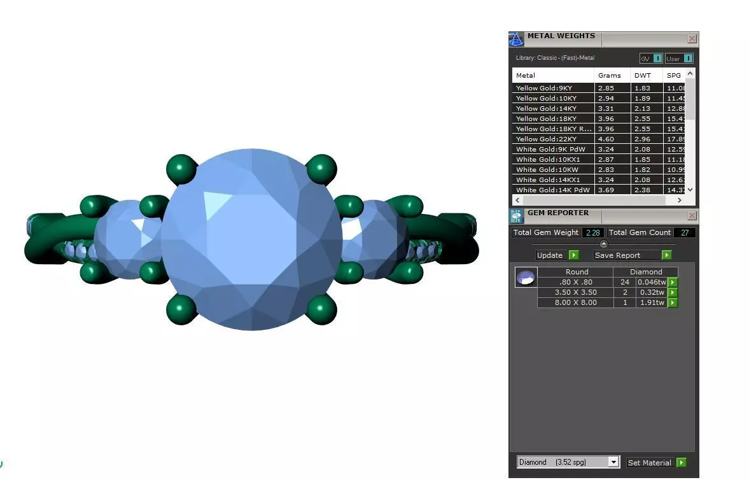749x480 pixels.
Task: Select the Yellow Gold:22KY row
Action: coord(599,139)
